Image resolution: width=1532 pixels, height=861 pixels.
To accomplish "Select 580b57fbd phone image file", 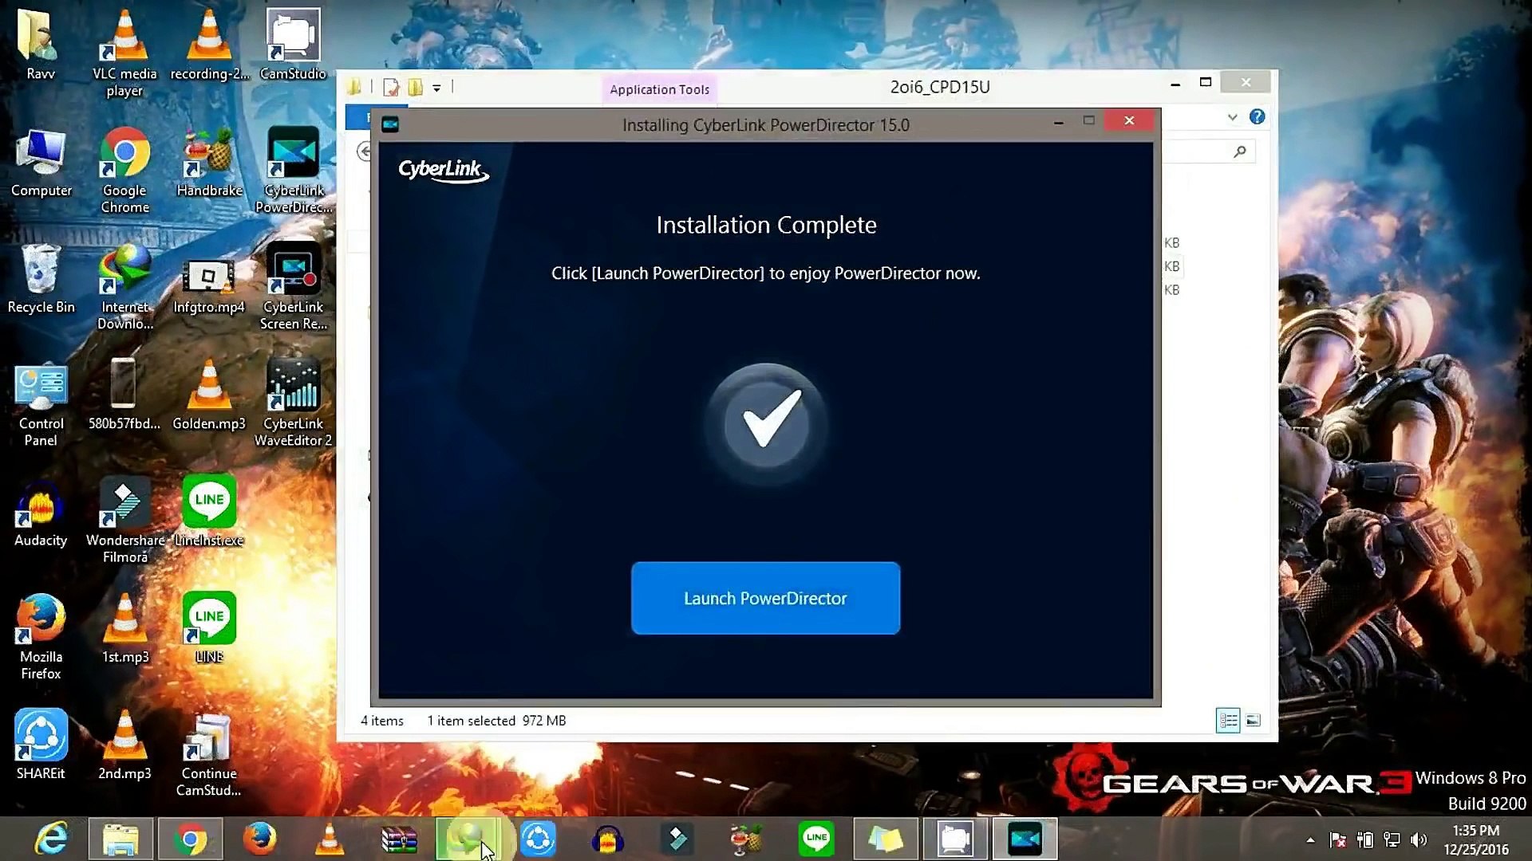I will [x=124, y=395].
